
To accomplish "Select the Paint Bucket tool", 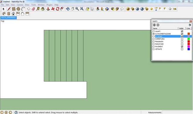I will click(x=43, y=9).
